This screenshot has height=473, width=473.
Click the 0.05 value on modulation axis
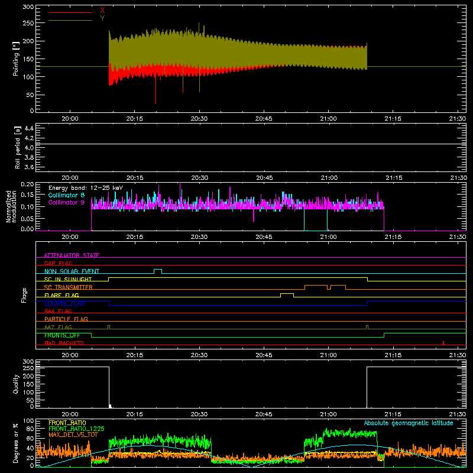coord(27,218)
